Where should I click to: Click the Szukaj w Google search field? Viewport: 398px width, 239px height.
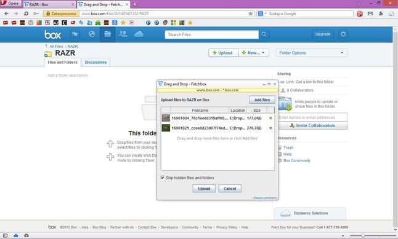pos(311,14)
